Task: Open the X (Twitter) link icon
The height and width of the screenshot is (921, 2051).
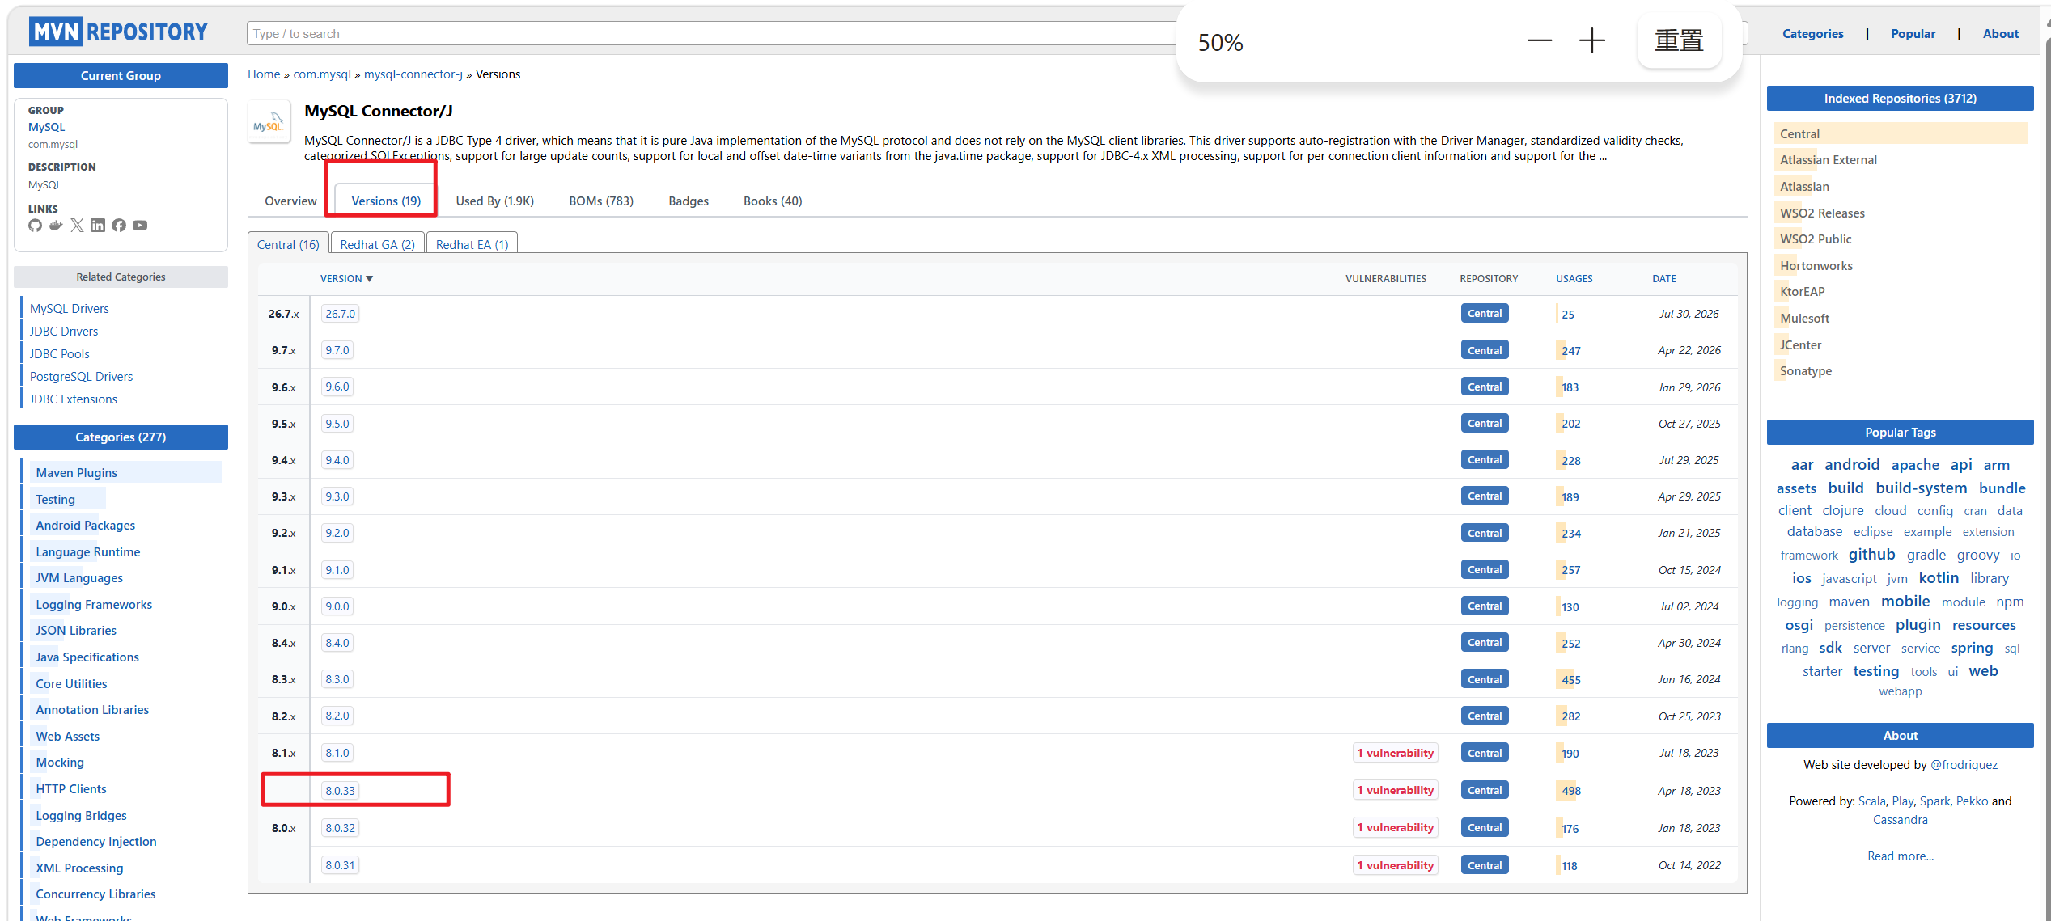Action: point(77,226)
